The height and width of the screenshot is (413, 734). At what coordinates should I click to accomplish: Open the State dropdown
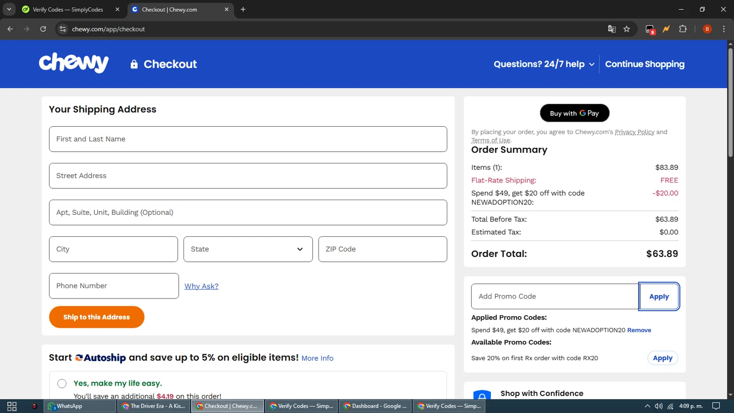tap(248, 249)
